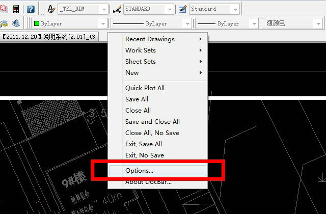Open the 随颜色 plot style dropdown
Viewport: 326px width, 214px height.
(318, 23)
